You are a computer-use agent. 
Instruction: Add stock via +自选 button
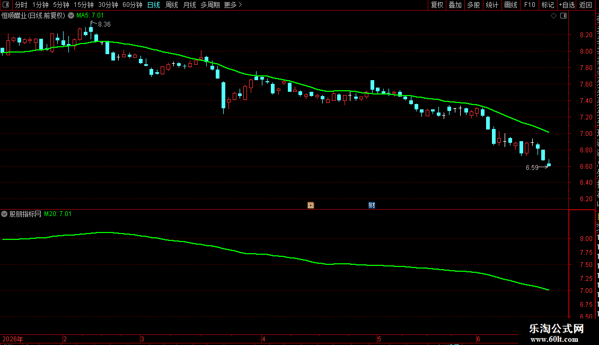coord(567,5)
